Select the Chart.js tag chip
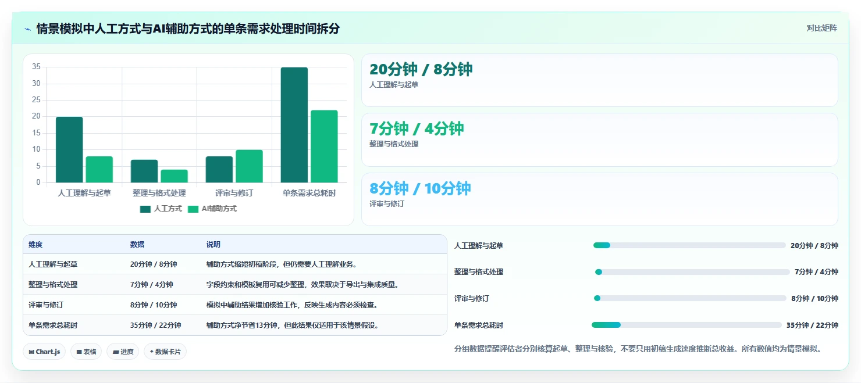This screenshot has width=861, height=383. pyautogui.click(x=45, y=352)
